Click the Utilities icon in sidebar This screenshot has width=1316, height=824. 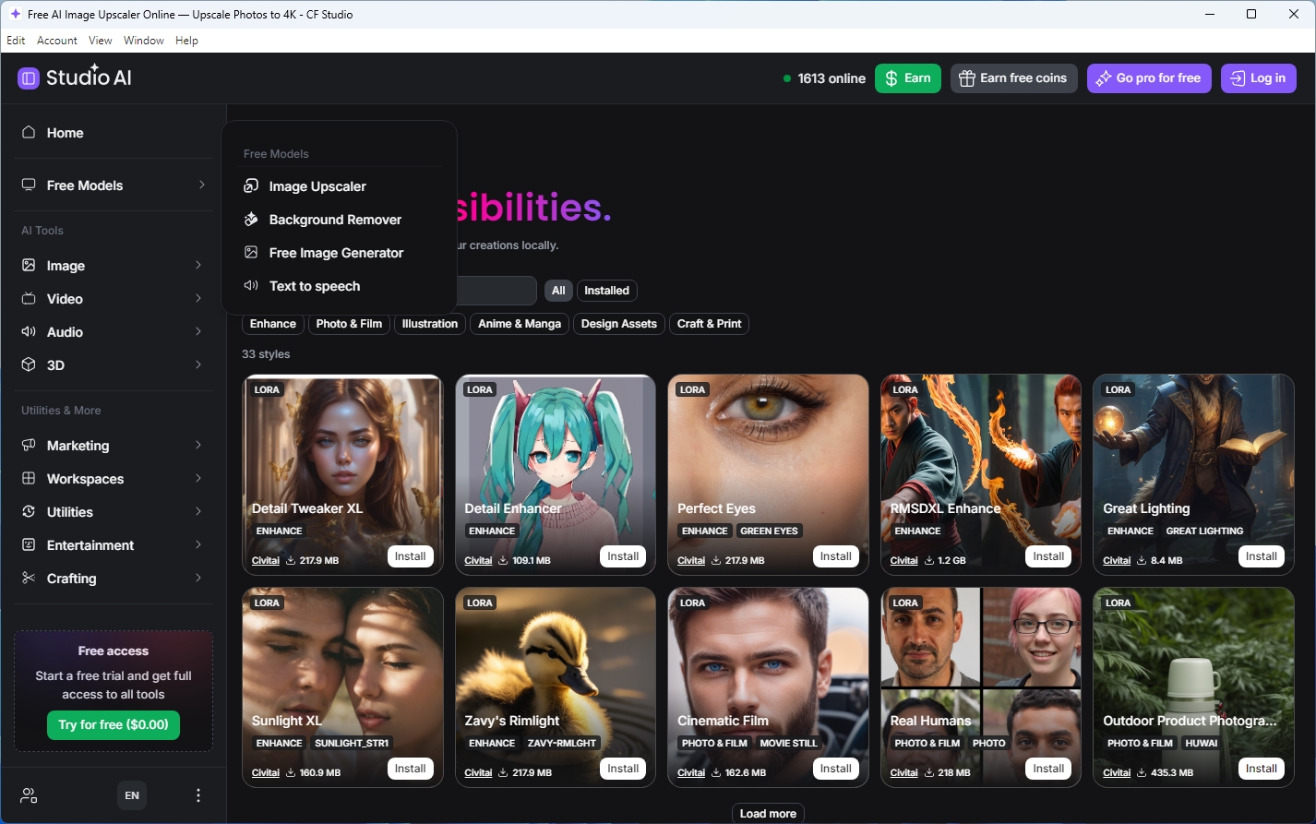[x=29, y=511]
